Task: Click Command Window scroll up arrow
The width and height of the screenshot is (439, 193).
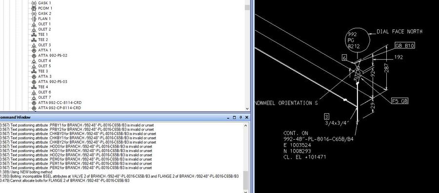Action: (x=245, y=126)
